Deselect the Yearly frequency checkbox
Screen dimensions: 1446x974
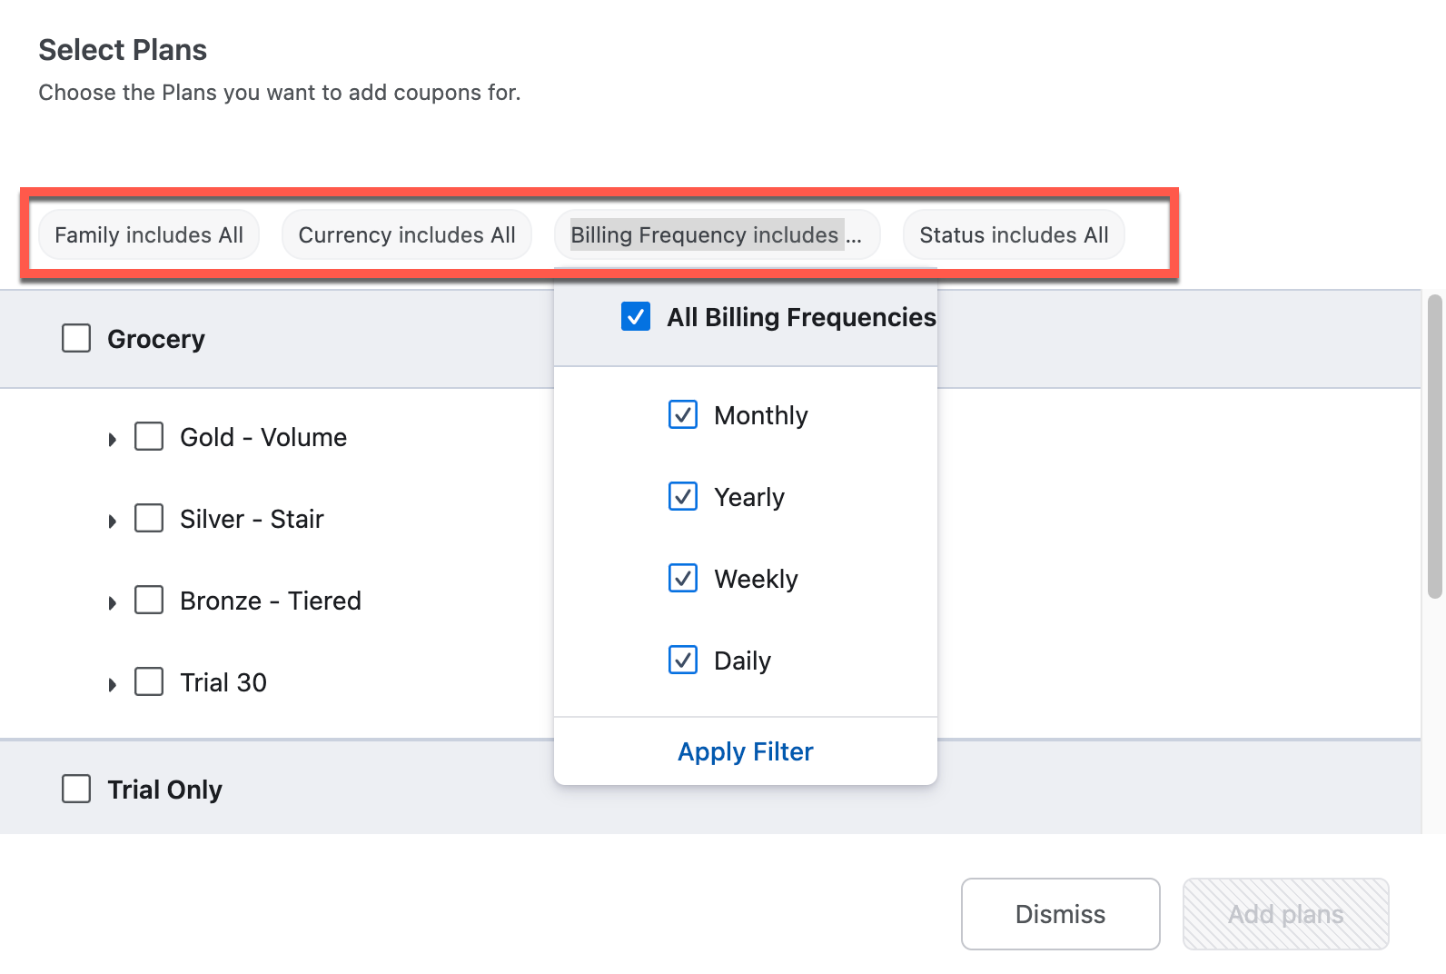683,497
